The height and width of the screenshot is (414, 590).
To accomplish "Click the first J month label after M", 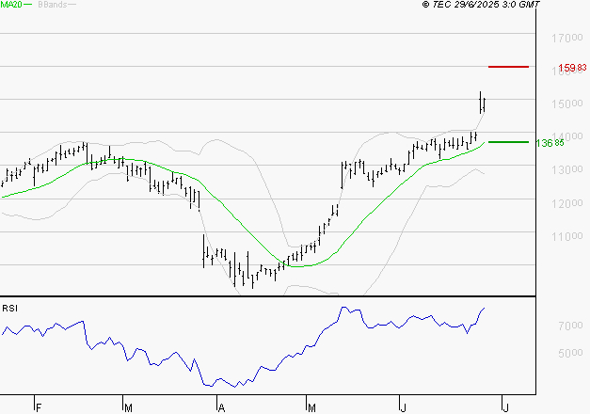I will (403, 408).
